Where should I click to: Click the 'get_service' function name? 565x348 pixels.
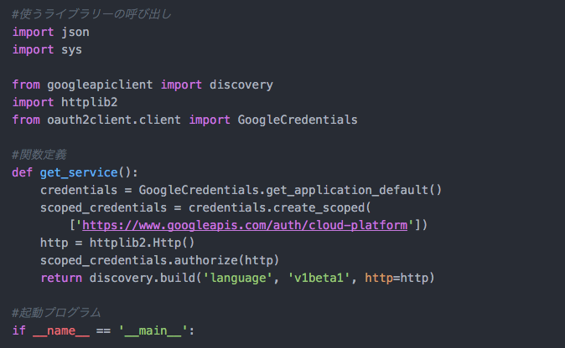79,173
